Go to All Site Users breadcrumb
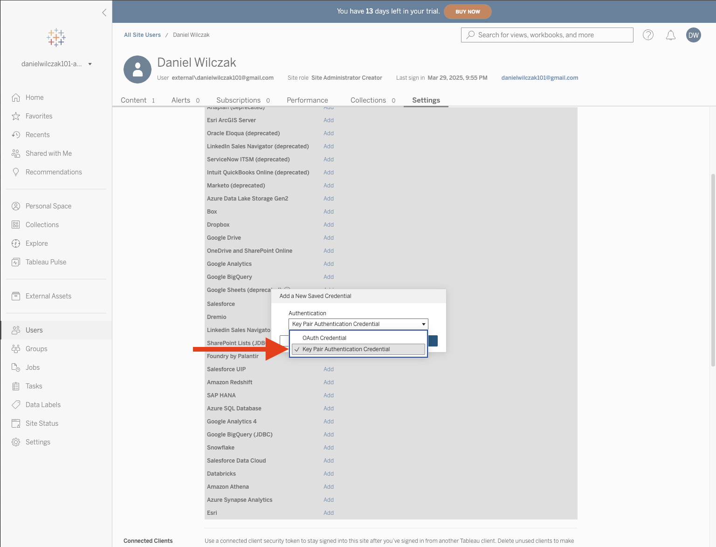 tap(142, 35)
